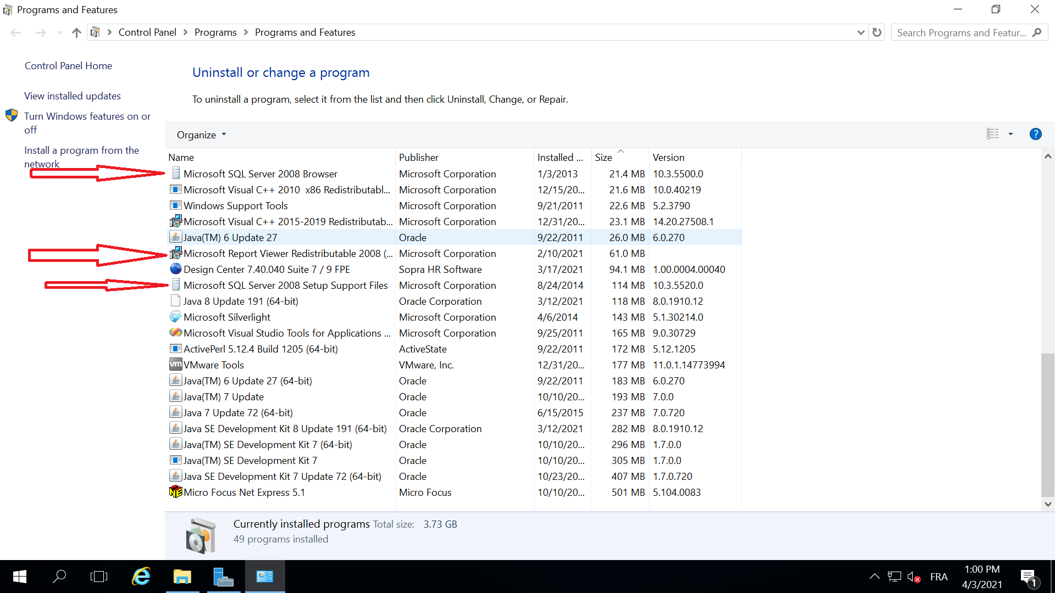Expand the Organize dropdown menu

coord(201,135)
